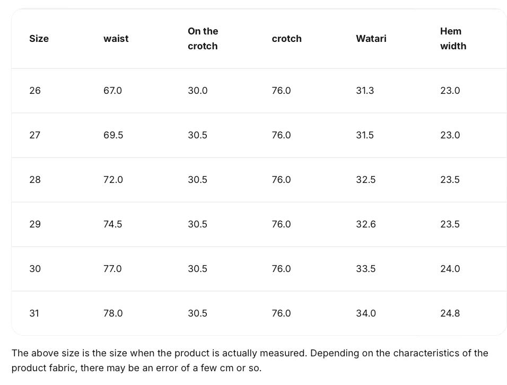507x385 pixels.
Task: Select the On the crotch header
Action: (x=203, y=39)
